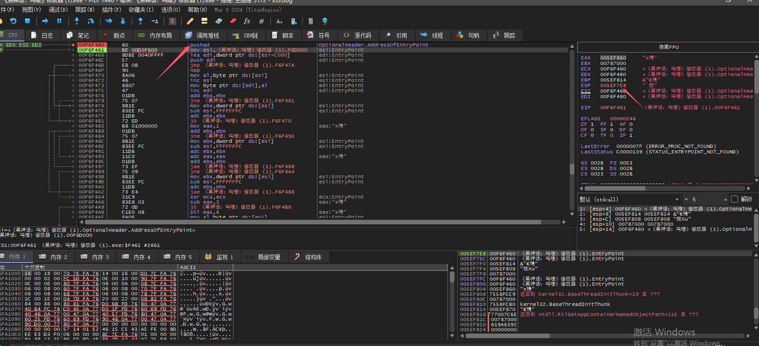
Task: Select the EIP register value 00F6F461
Action: tap(613, 108)
